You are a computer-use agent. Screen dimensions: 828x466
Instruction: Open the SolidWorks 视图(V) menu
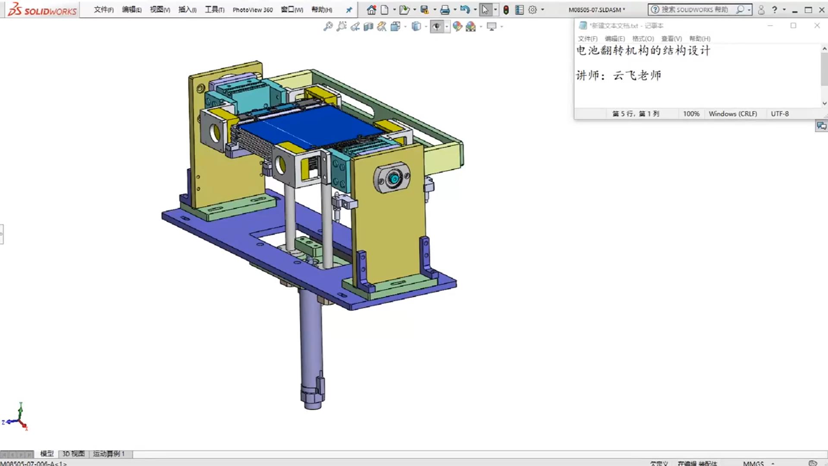point(160,9)
